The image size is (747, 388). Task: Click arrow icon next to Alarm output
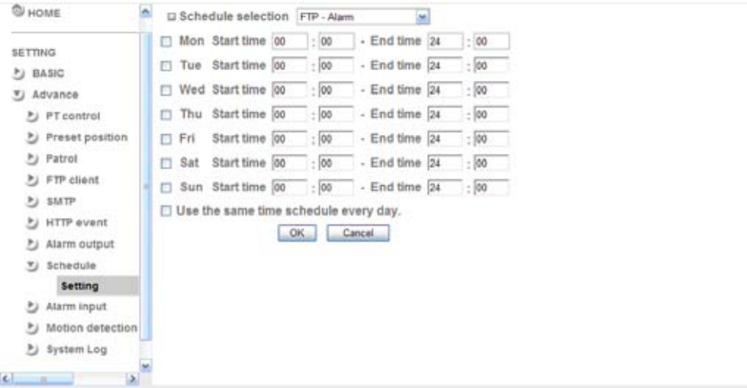(x=32, y=244)
